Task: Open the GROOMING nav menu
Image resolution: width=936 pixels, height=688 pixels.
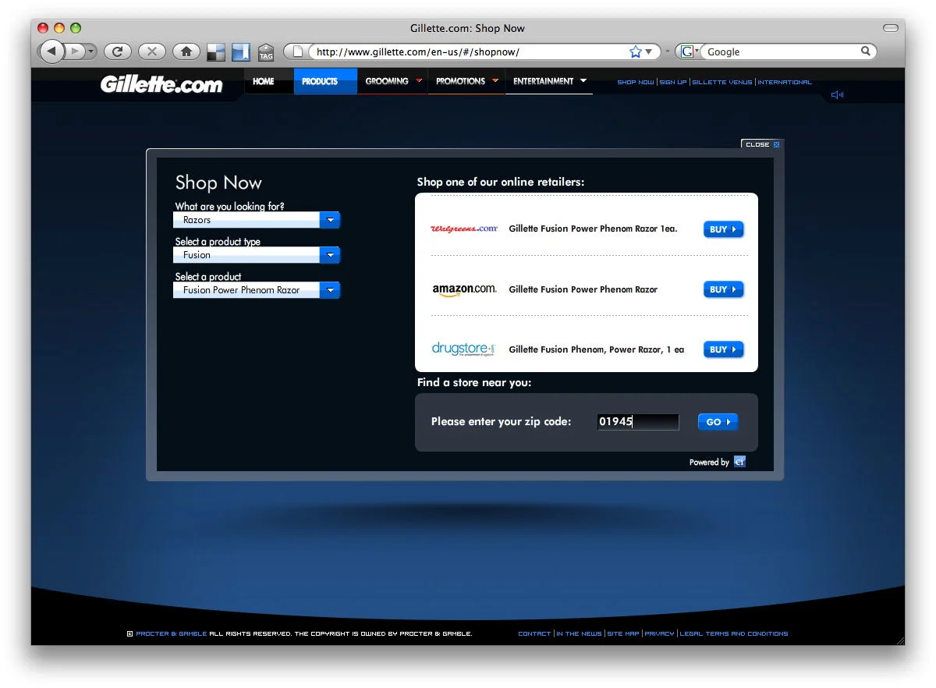Action: (392, 81)
